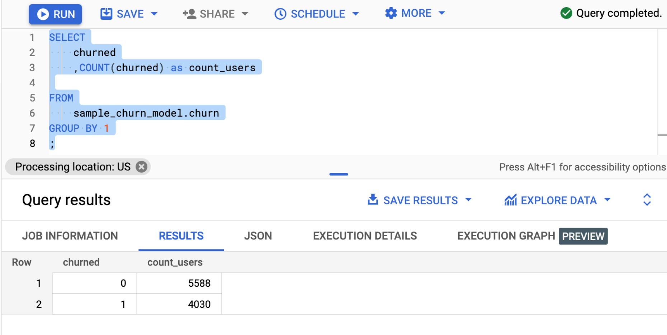Expand the SAVE dropdown arrow
This screenshot has width=667, height=335.
tap(155, 14)
